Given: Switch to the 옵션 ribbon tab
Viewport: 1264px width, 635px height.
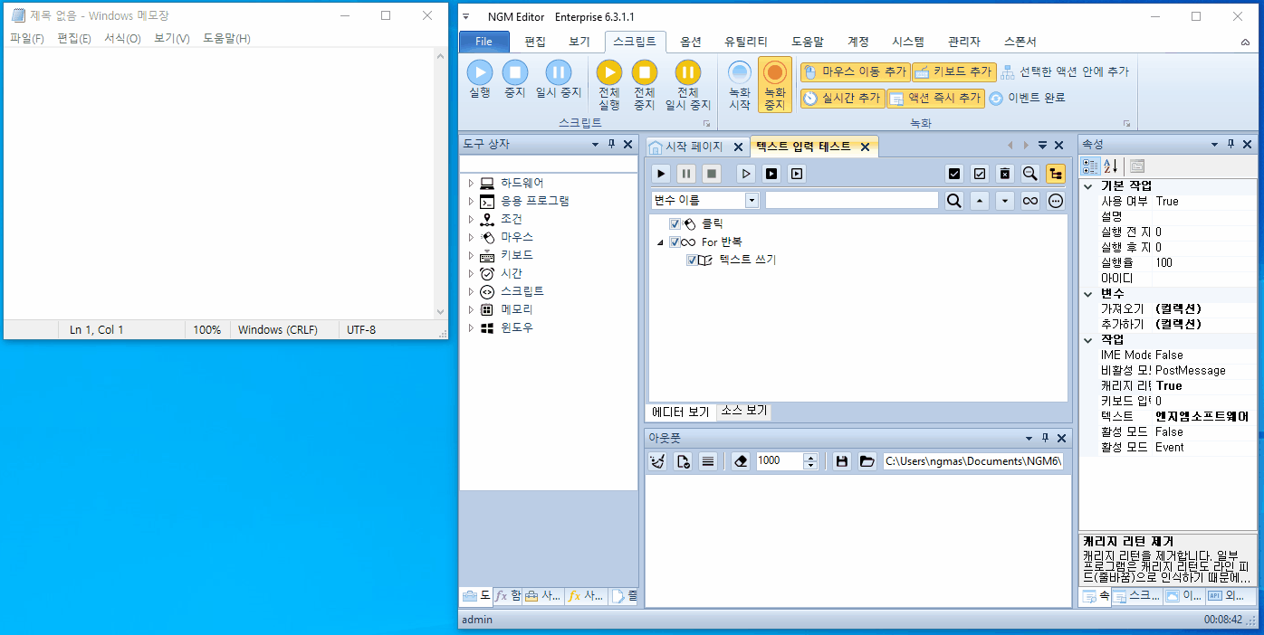Looking at the screenshot, I should 691,42.
